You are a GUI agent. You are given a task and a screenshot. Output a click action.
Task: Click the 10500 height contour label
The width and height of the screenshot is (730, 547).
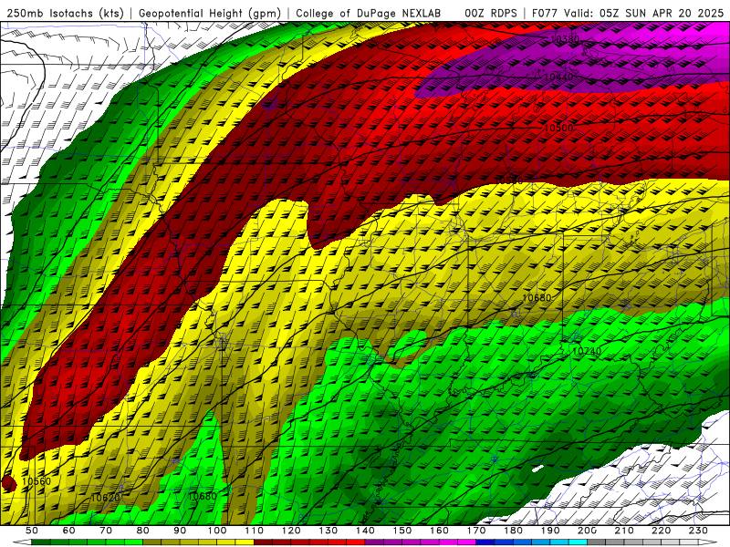[558, 128]
